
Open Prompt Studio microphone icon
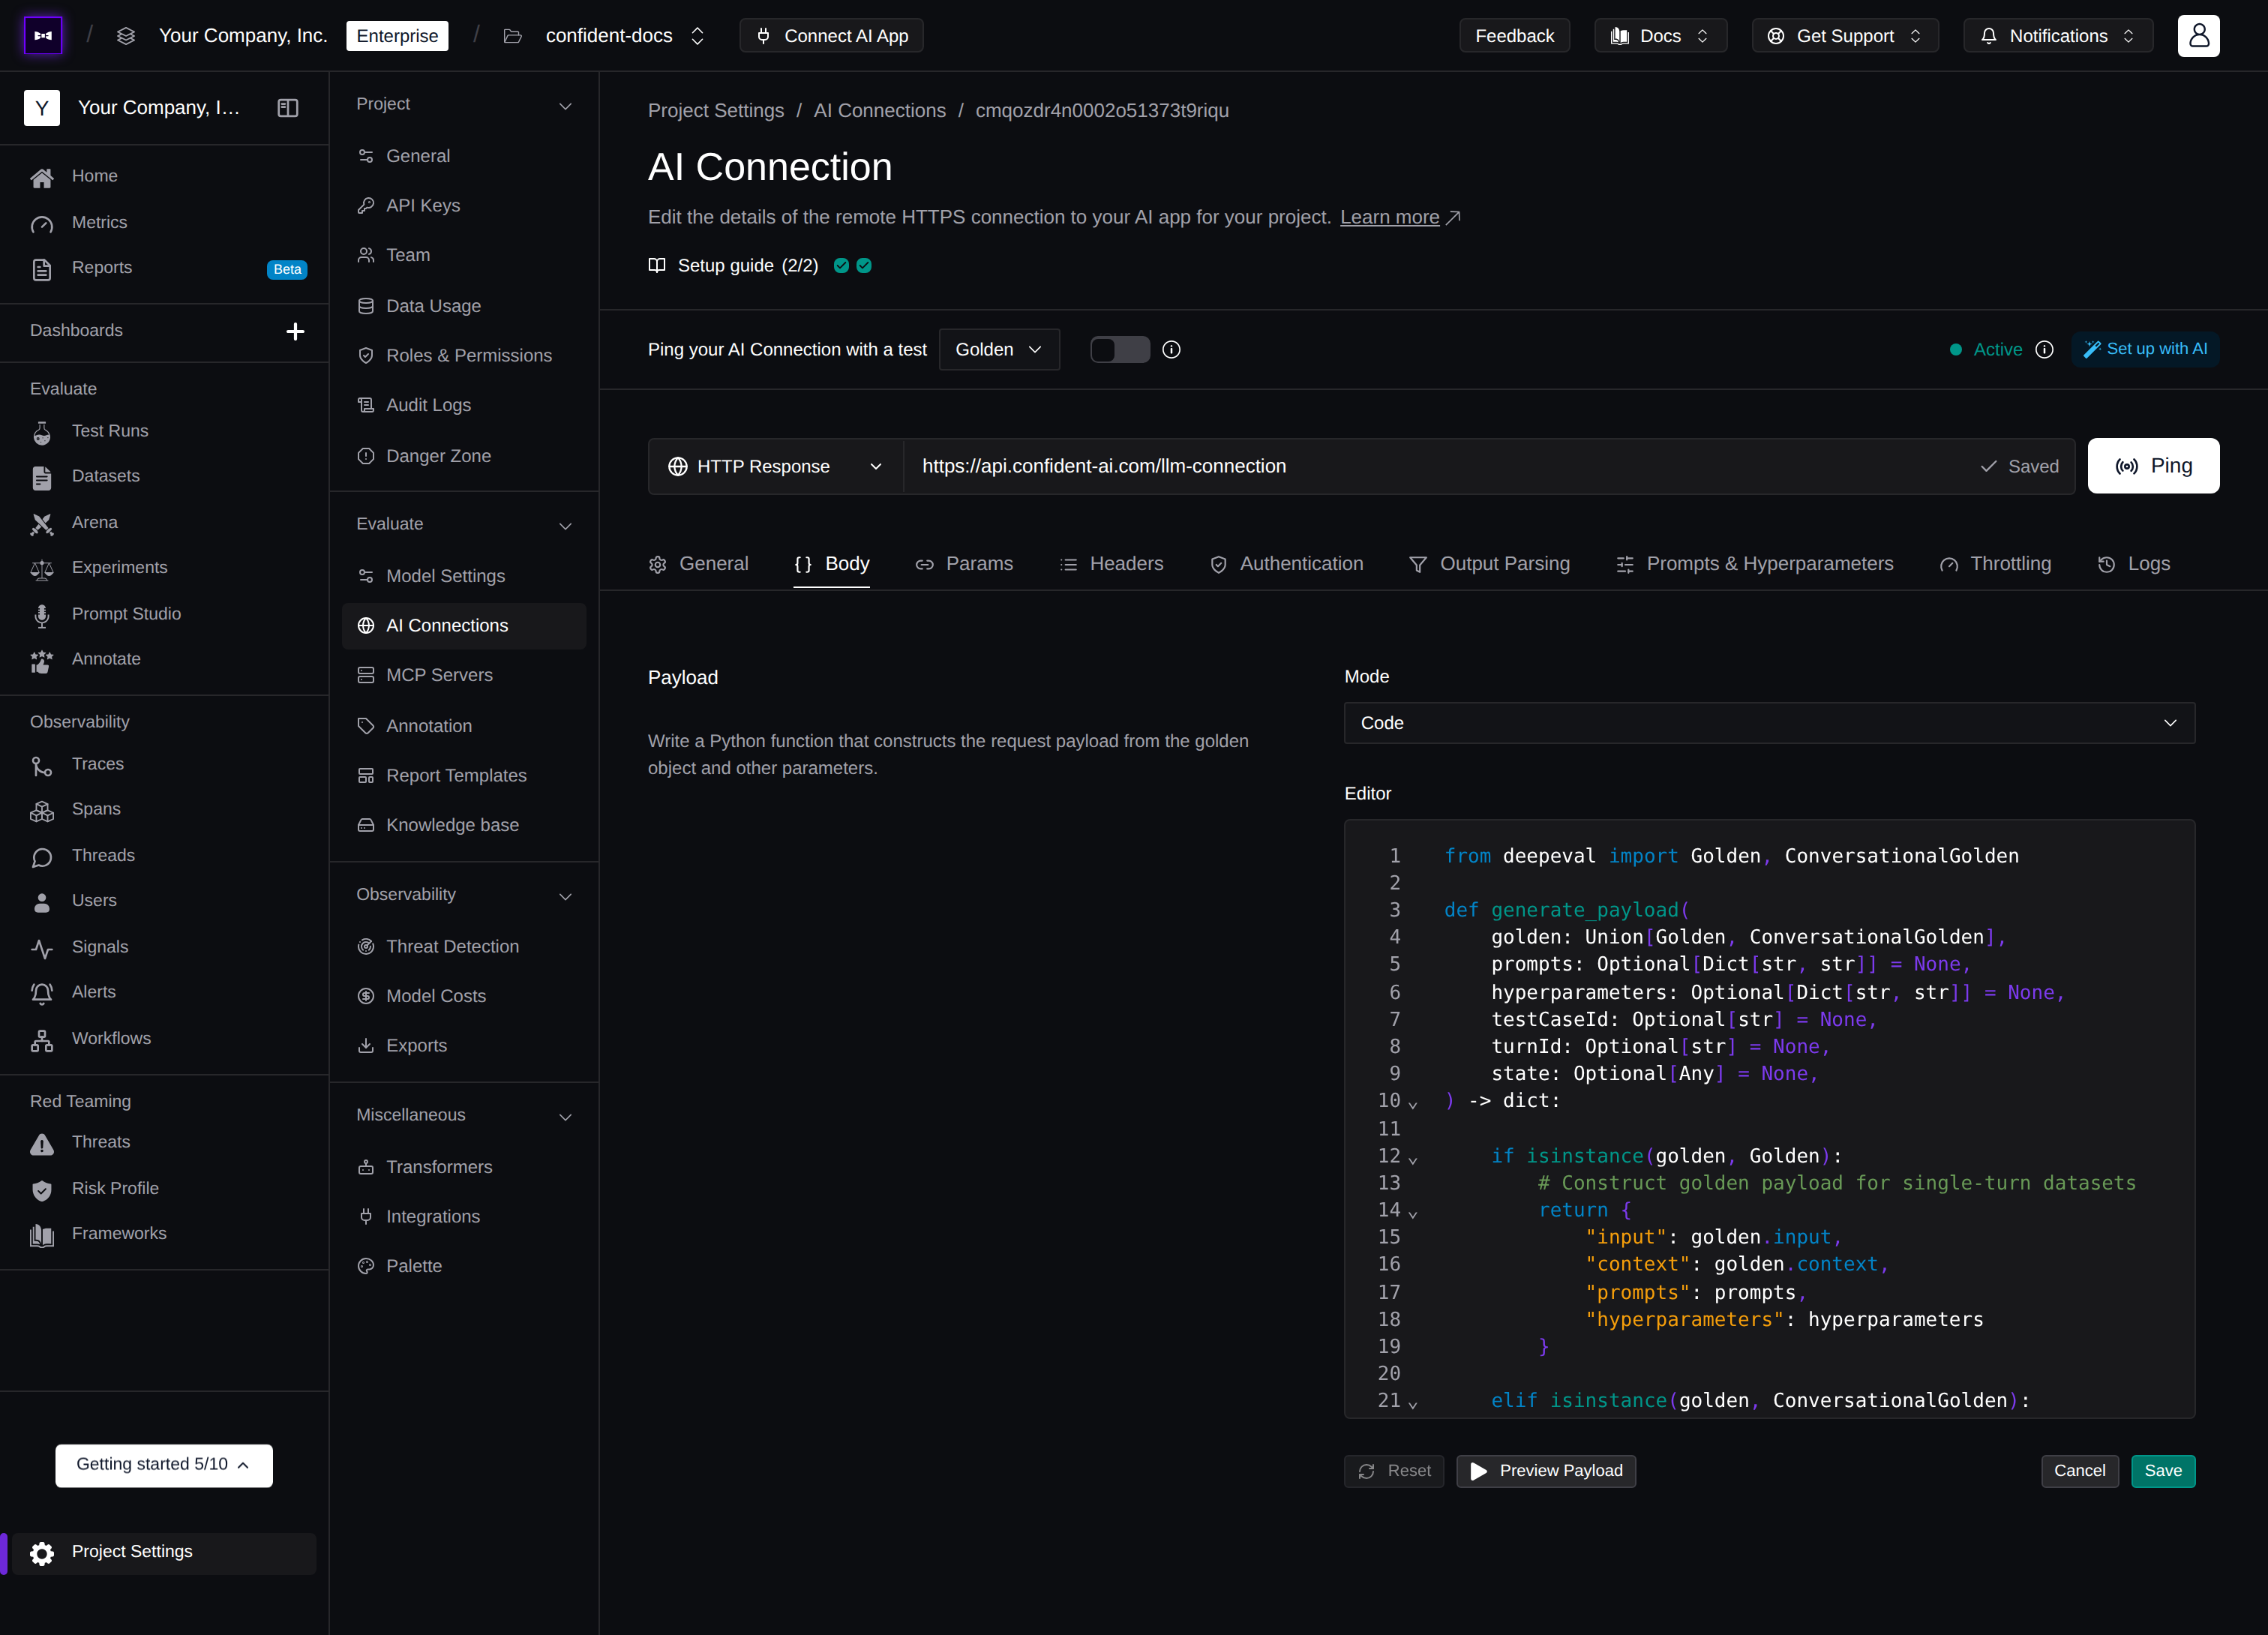click(42, 614)
